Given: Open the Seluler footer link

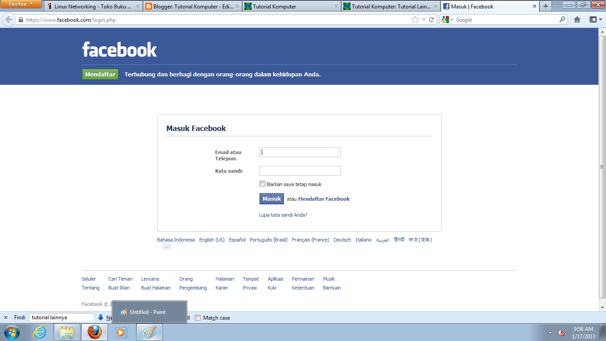Looking at the screenshot, I should pyautogui.click(x=89, y=279).
